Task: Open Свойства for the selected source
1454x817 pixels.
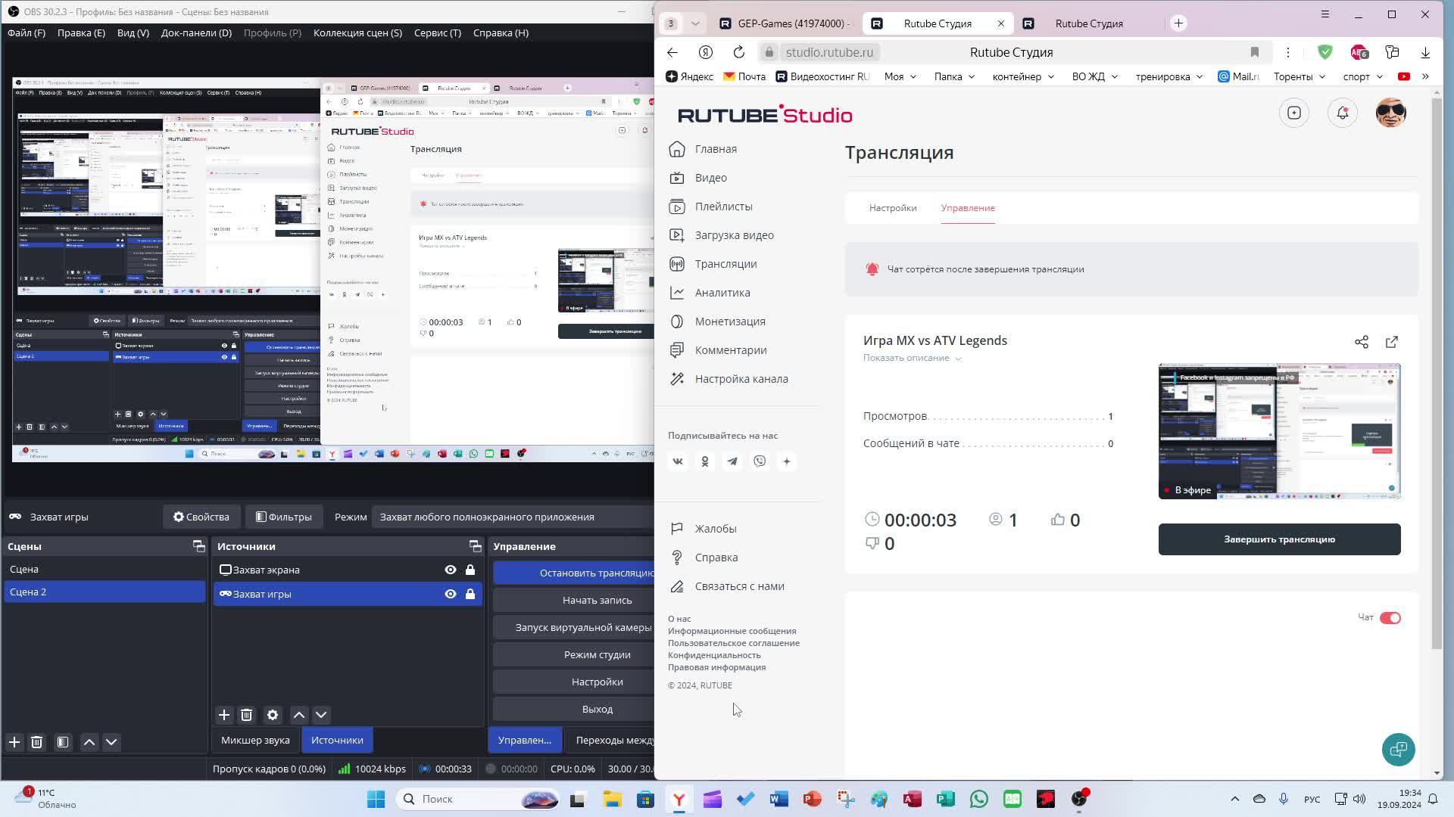Action: 201,517
